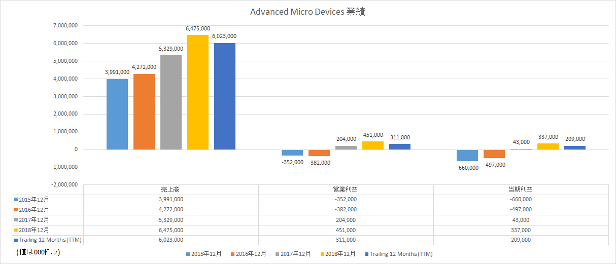The height and width of the screenshot is (264, 616).
Task: Click the net income bar labeled -660,000
Action: [x=467, y=155]
